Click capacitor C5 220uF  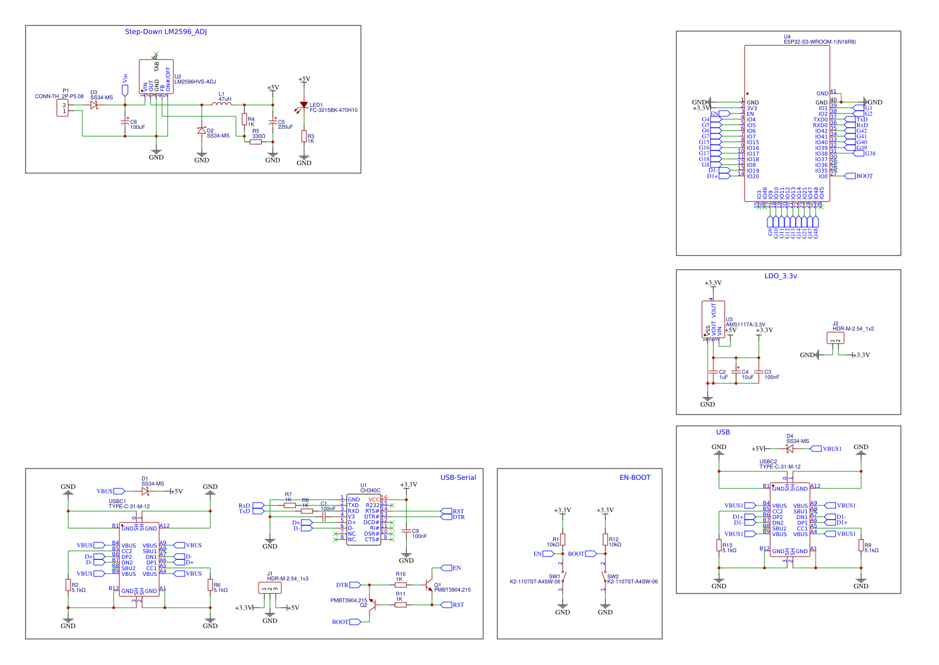tap(273, 122)
